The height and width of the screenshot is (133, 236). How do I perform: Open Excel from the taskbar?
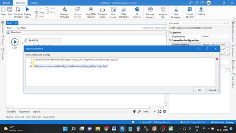pyautogui.click(x=170, y=129)
